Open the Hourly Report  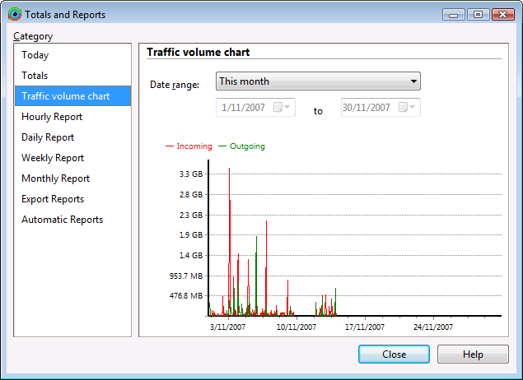pyautogui.click(x=72, y=117)
